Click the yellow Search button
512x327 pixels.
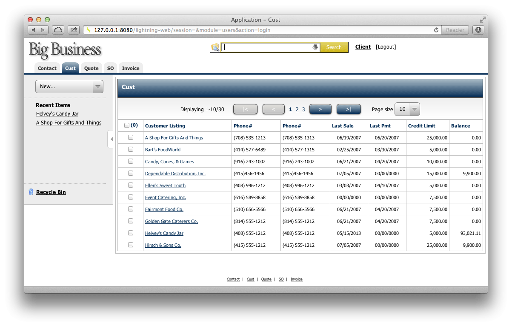[334, 47]
